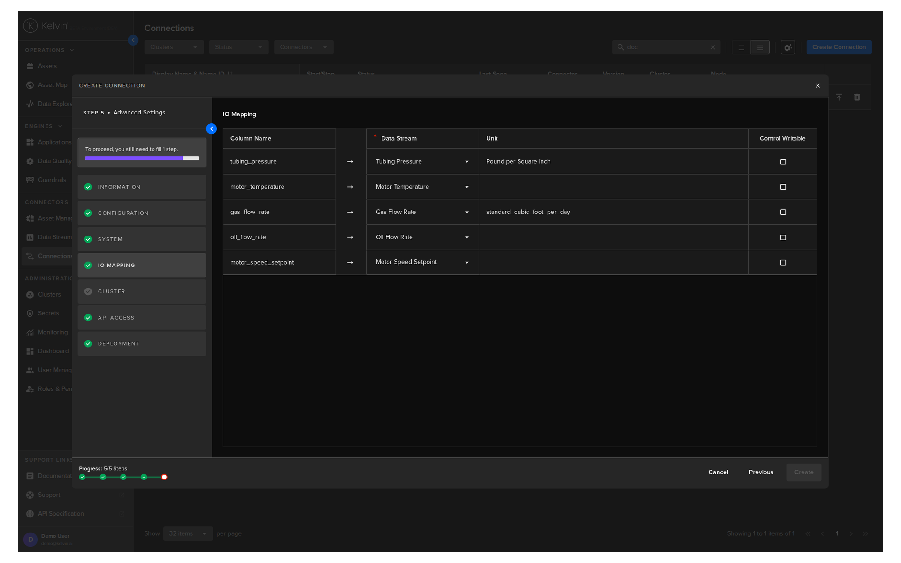The image size is (901, 563).
Task: Expand the Motor Temperature data stream dropdown
Action: coord(422,187)
